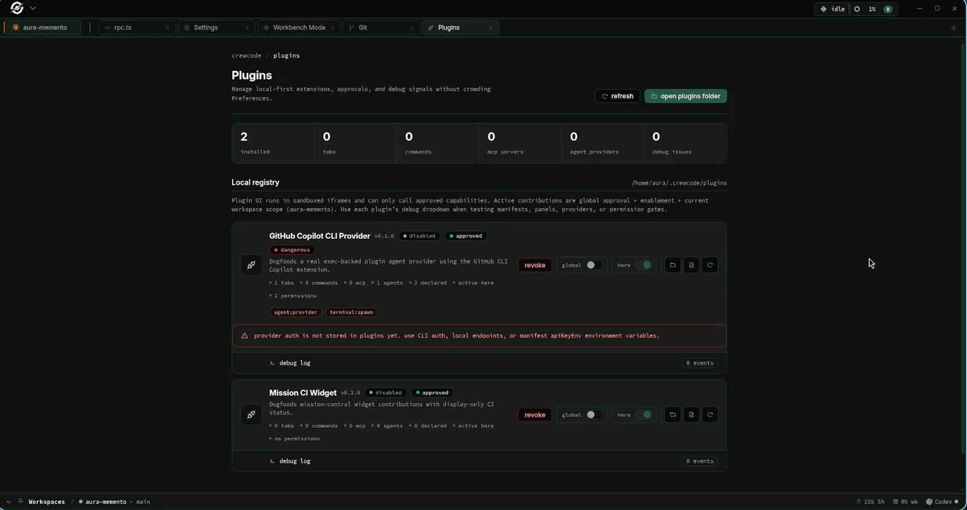Toggle here enablement for Mission CI Widget
This screenshot has height=510, width=967.
point(644,415)
